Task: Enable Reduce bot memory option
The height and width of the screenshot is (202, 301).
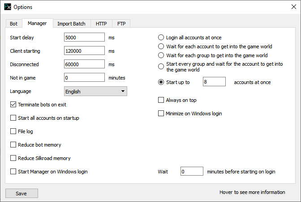Action: tap(13, 145)
